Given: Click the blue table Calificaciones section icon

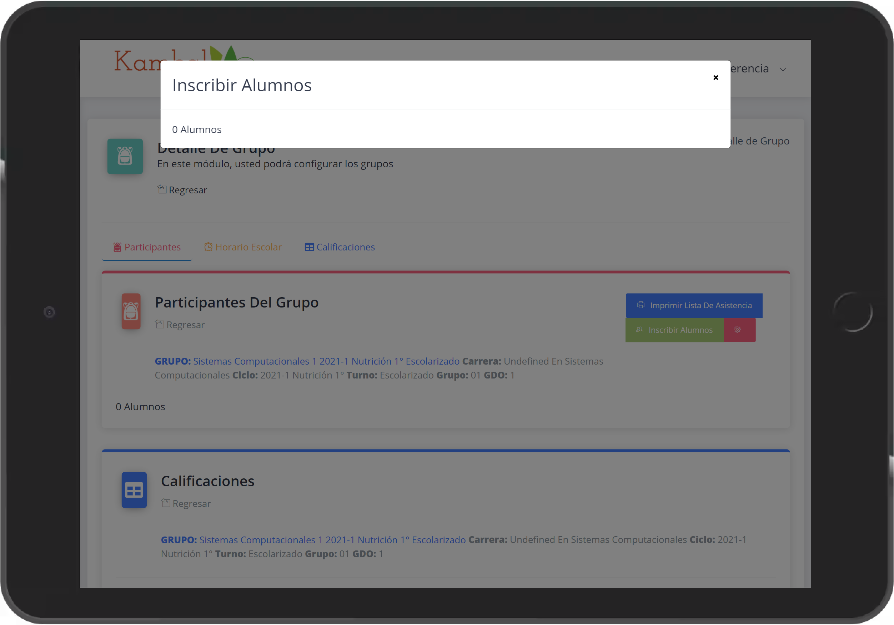Looking at the screenshot, I should tap(134, 490).
